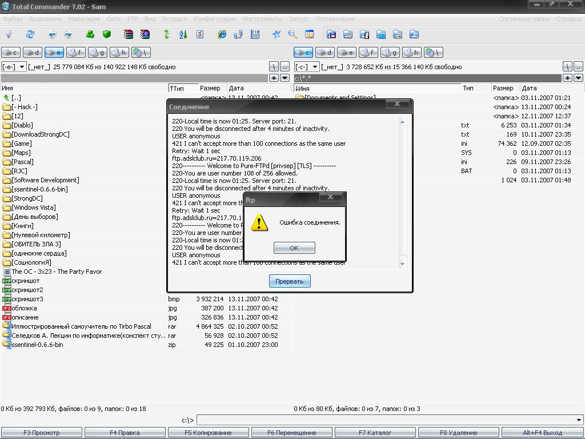Open the Конфигурация menu
The width and height of the screenshot is (585, 439).
pyautogui.click(x=215, y=19)
